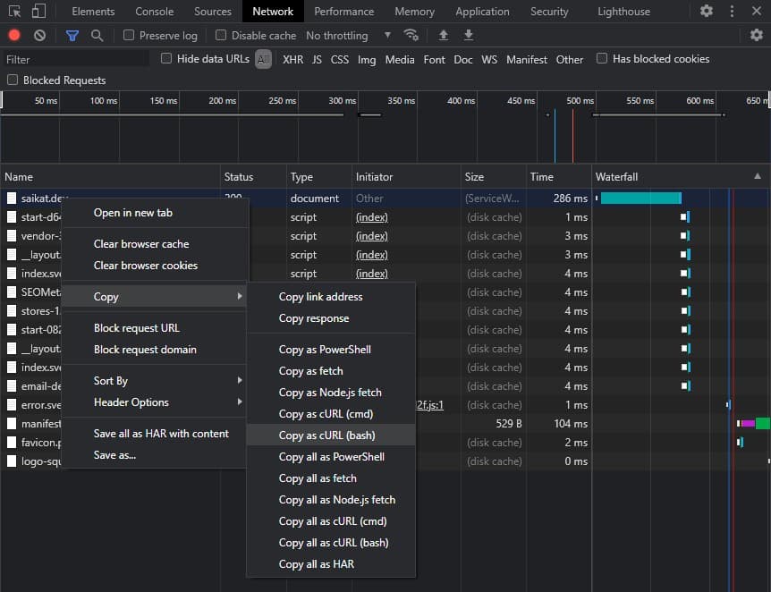771x592 pixels.
Task: Switch to the Console tab
Action: [155, 12]
